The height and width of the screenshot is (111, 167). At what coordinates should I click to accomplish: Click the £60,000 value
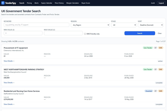(x=7, y=78)
